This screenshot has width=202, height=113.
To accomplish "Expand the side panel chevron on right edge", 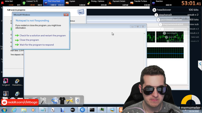I will pyautogui.click(x=200, y=64).
